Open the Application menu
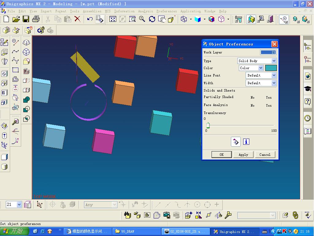Image resolution: width=314 pixels, height=236 pixels. (x=190, y=11)
